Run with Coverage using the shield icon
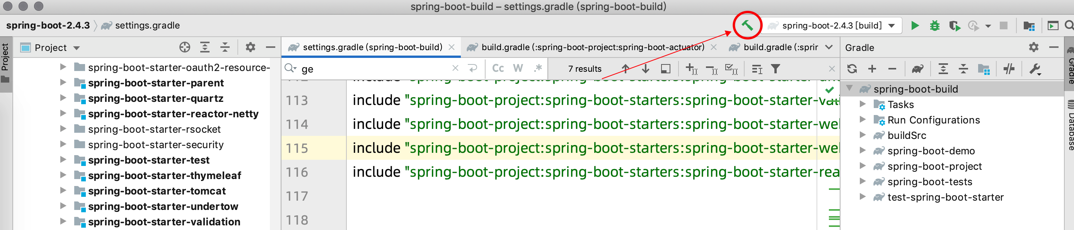 coord(954,26)
